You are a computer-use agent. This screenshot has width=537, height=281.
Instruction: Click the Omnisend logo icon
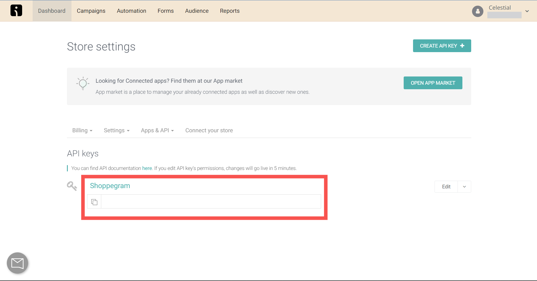[16, 10]
